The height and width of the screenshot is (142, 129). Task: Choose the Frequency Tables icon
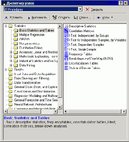66,54
